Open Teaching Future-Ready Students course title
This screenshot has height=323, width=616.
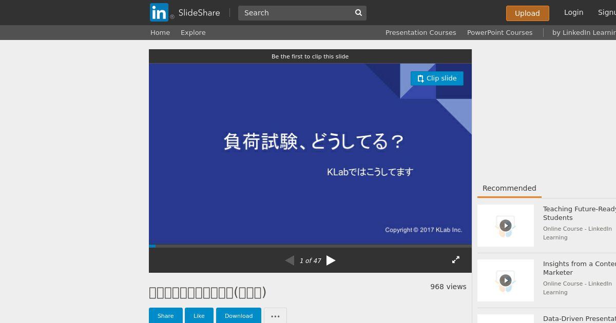coord(580,213)
